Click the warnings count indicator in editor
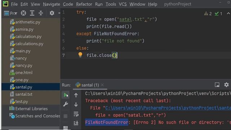 point(208,14)
